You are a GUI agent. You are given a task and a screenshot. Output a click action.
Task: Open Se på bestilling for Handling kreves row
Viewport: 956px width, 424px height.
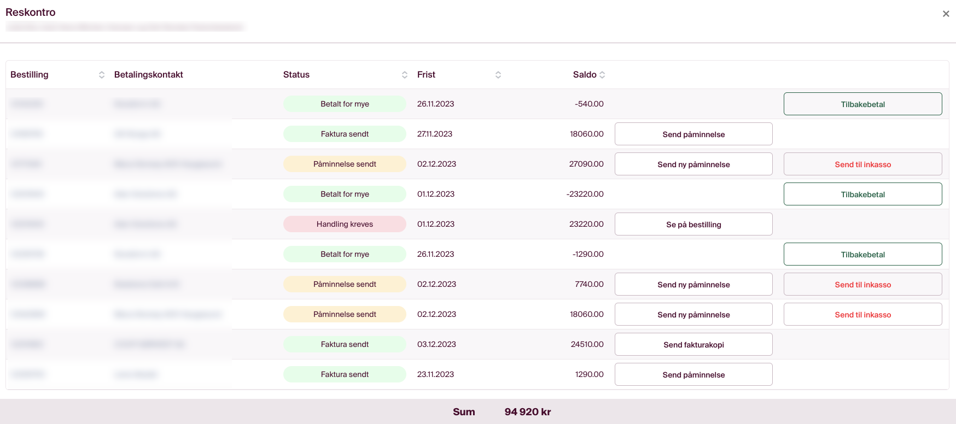point(693,224)
